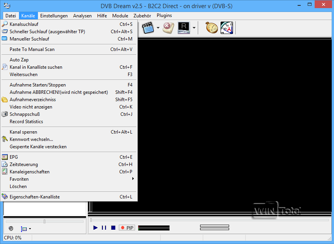Open the Analysen menu
334x244 pixels.
click(x=82, y=16)
